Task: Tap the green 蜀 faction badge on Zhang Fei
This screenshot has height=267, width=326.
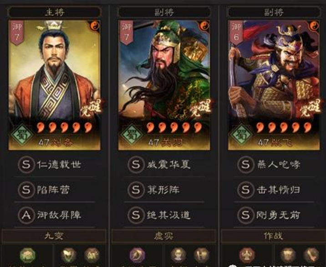Action: (241, 135)
